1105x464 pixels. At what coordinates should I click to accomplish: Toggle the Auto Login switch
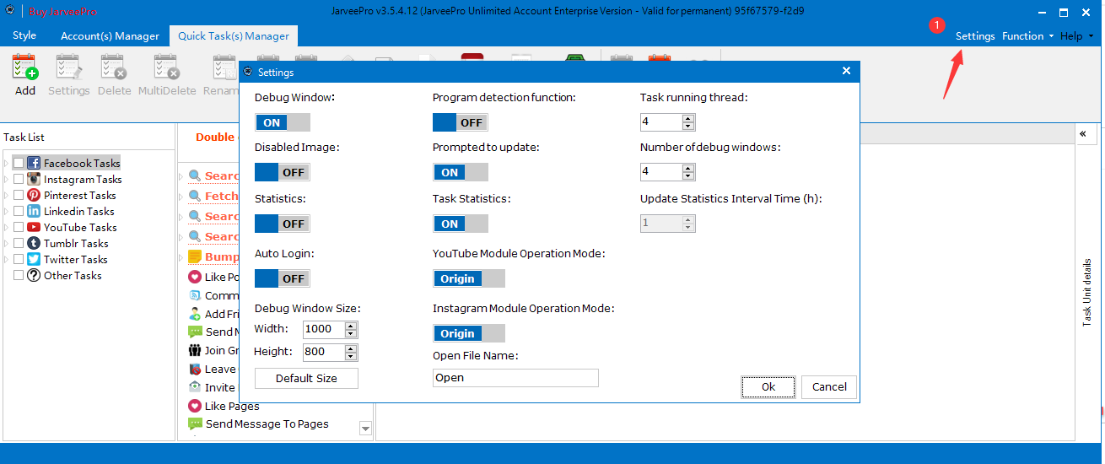[x=283, y=278]
